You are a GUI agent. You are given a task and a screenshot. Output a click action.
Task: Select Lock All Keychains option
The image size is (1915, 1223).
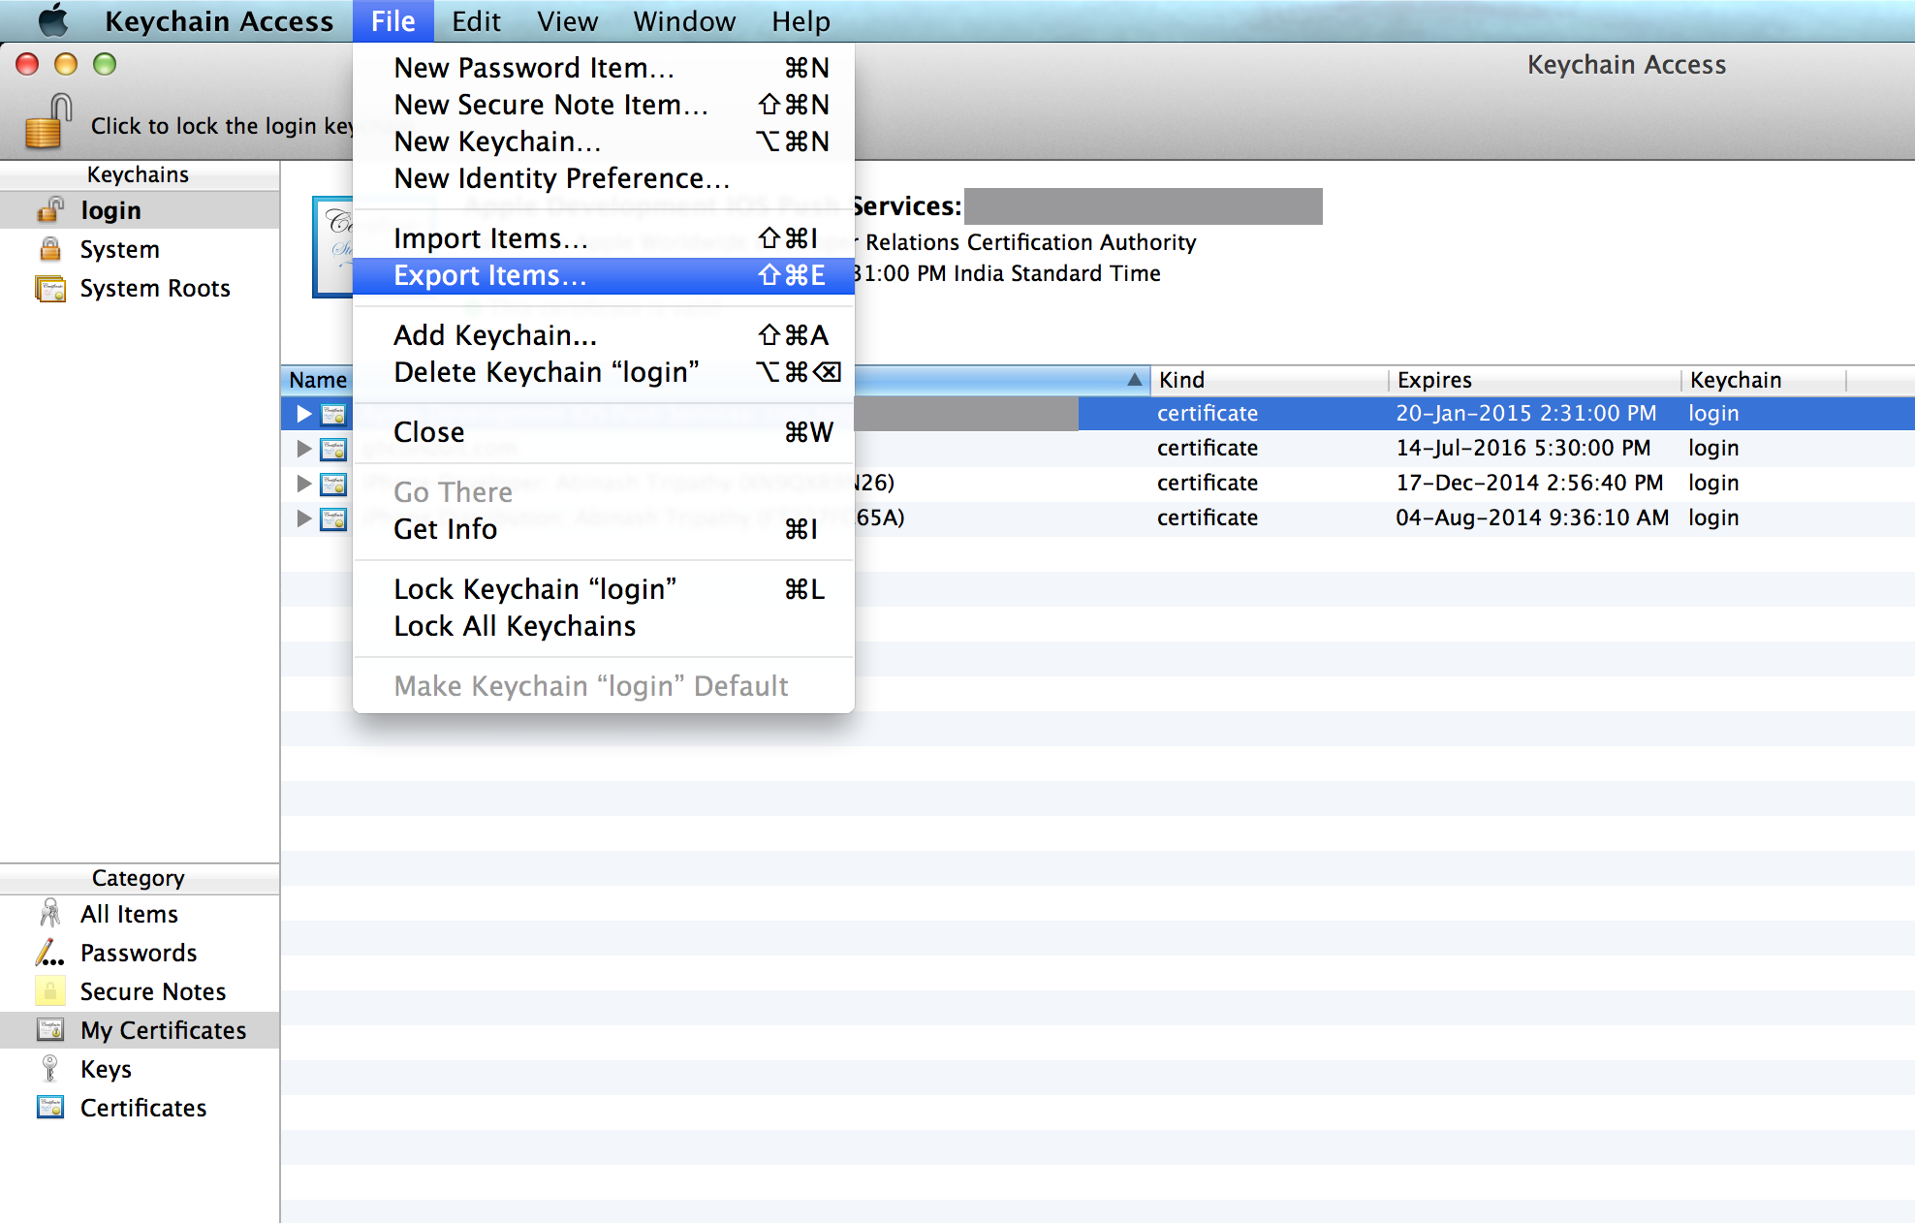pyautogui.click(x=514, y=625)
